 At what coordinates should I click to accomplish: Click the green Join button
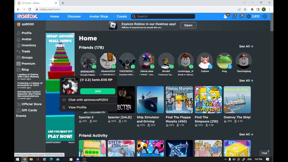pyautogui.click(x=98, y=91)
